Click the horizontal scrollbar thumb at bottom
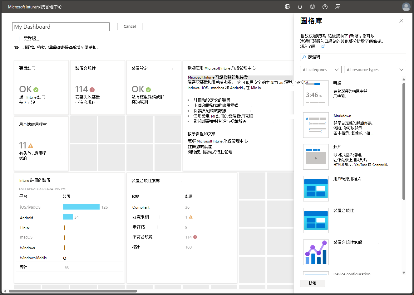 [x=73, y=291]
